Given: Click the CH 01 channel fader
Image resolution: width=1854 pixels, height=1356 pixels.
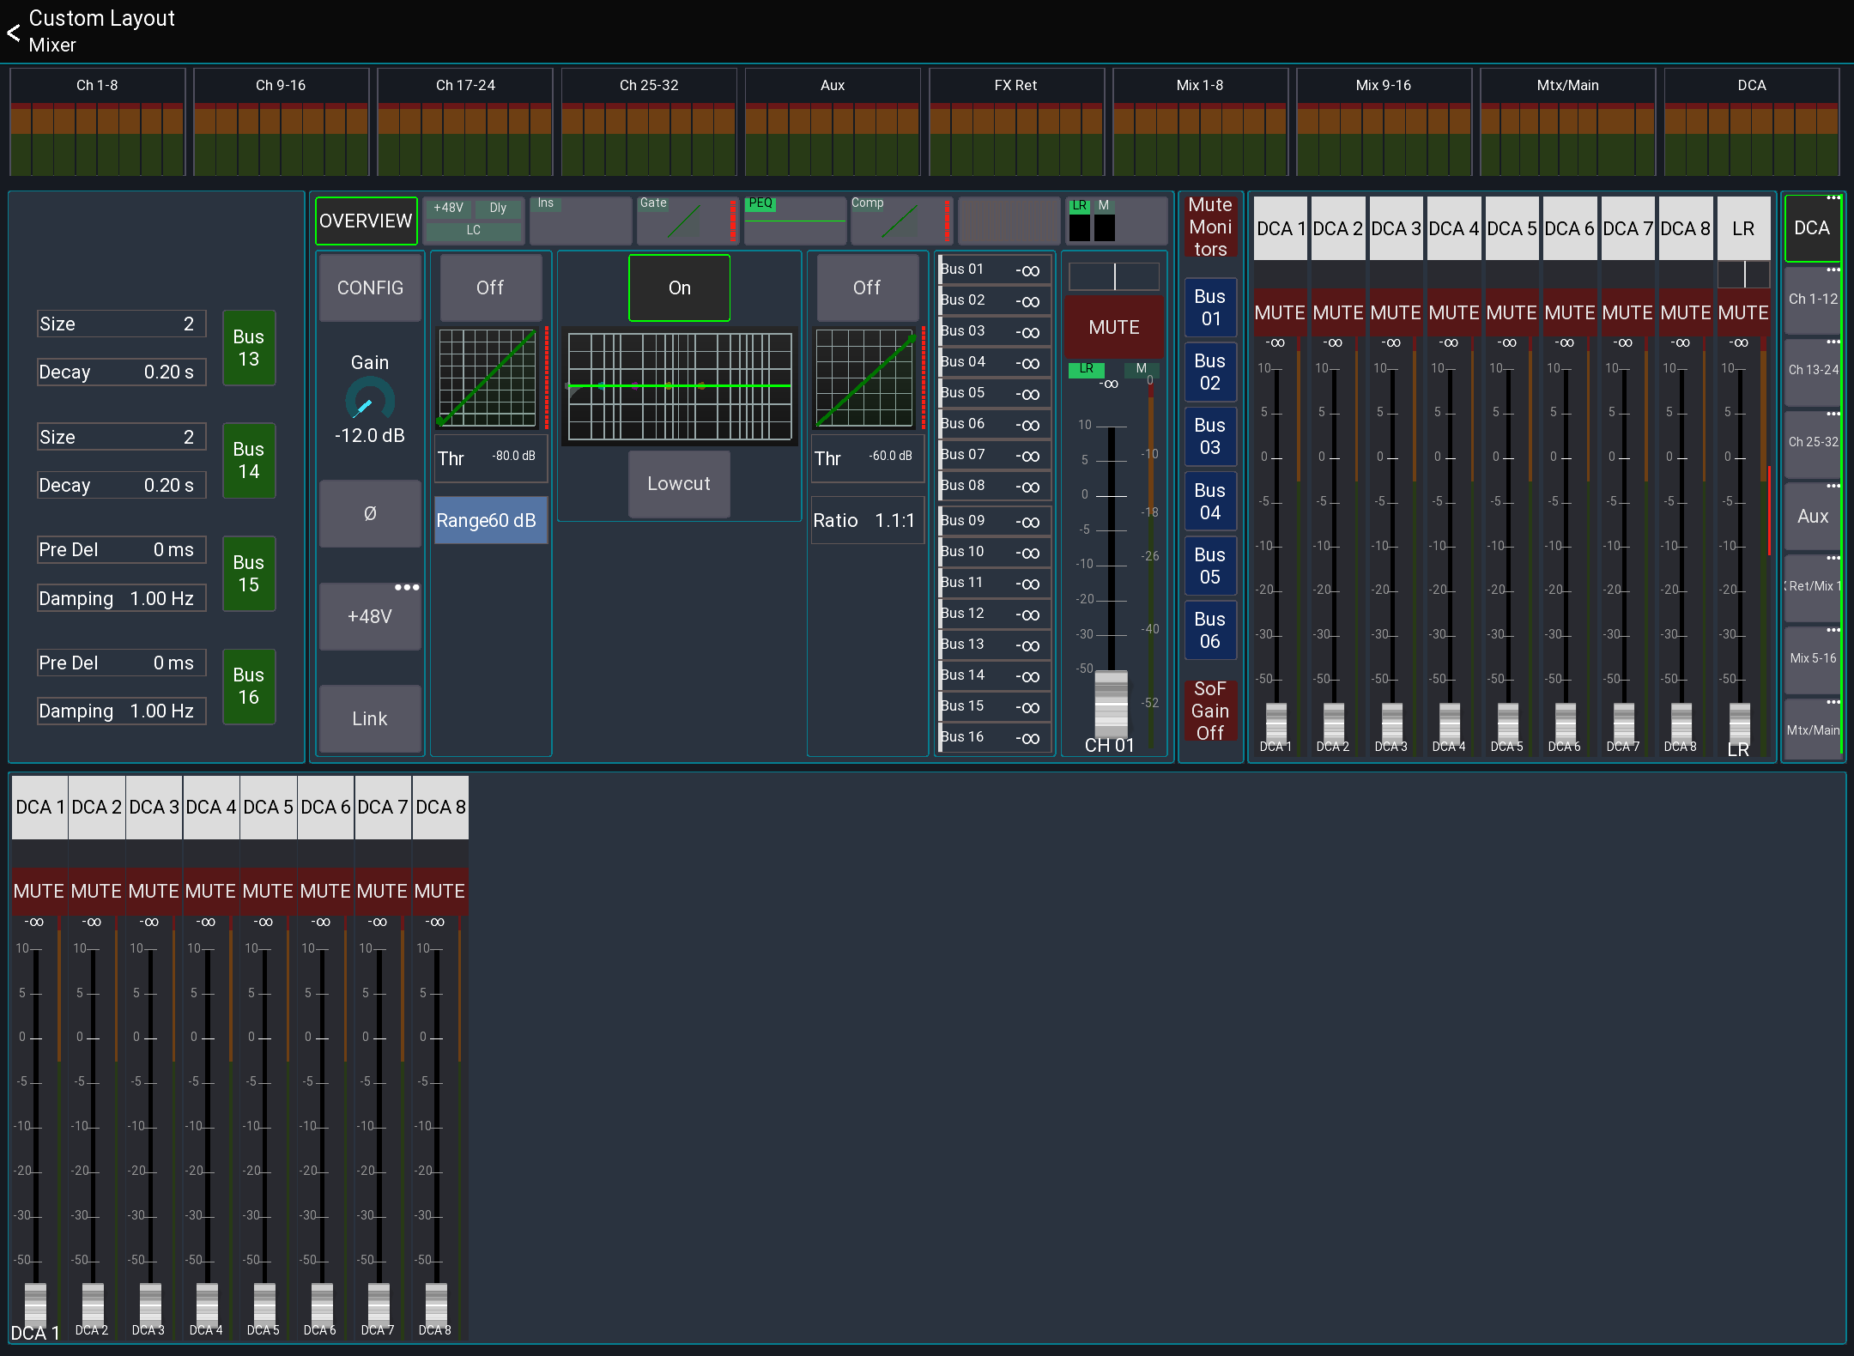Looking at the screenshot, I should tap(1110, 704).
